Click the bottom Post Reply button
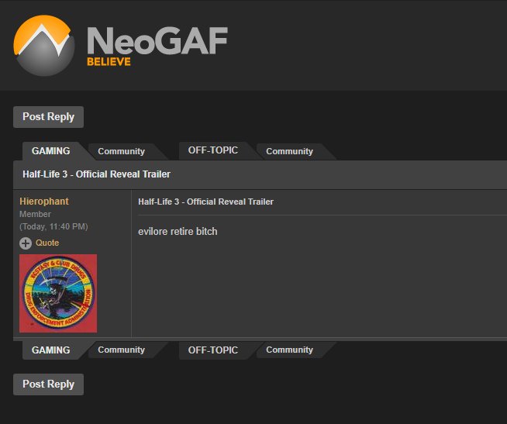 (49, 384)
